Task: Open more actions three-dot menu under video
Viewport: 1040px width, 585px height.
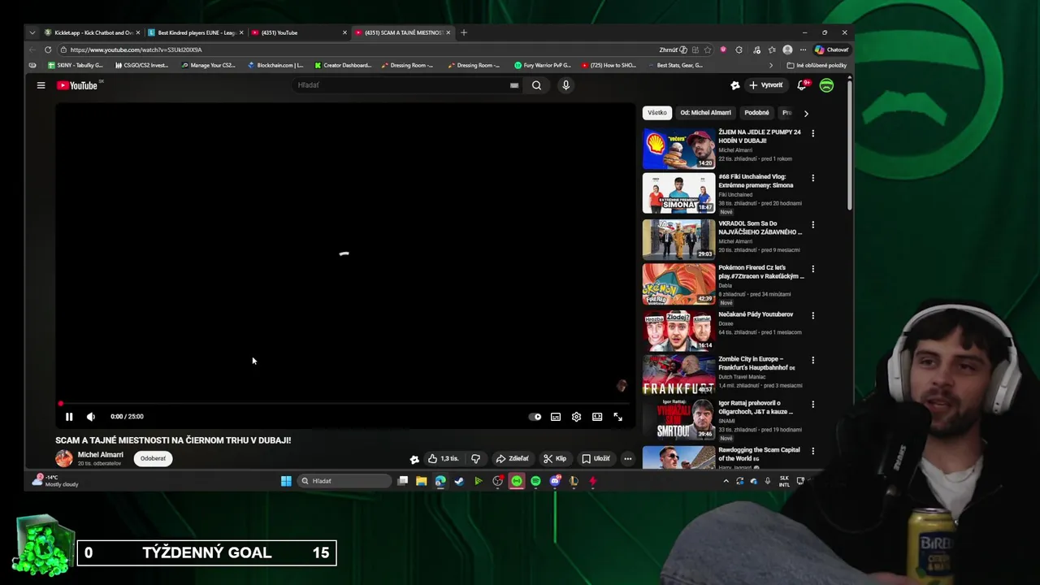Action: coord(627,458)
